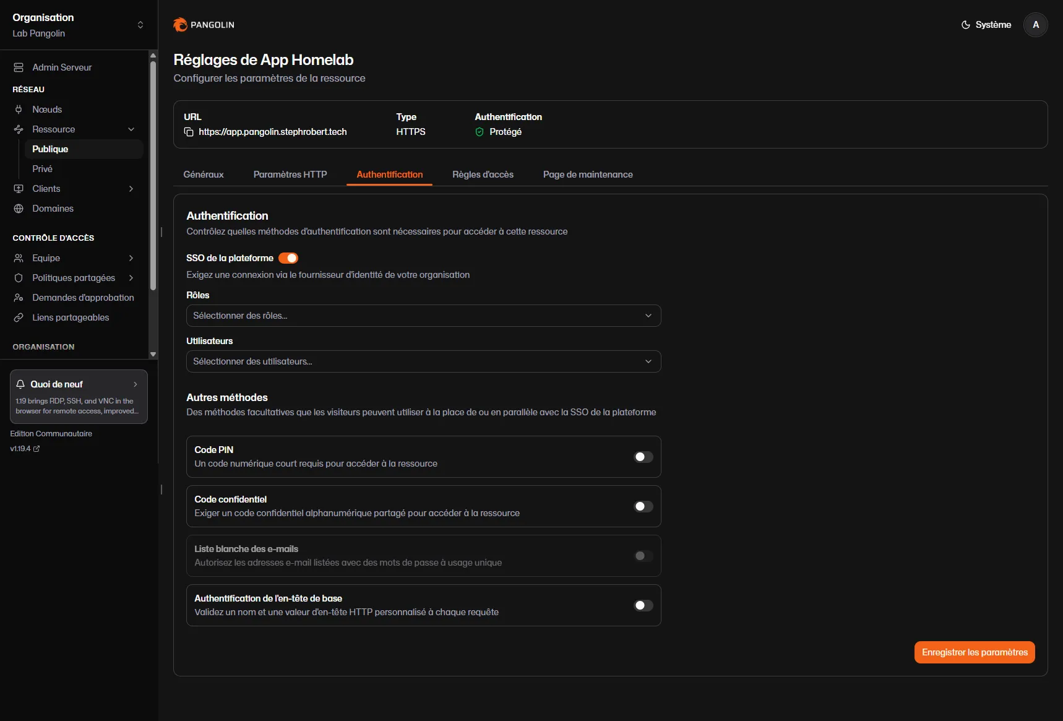The height and width of the screenshot is (721, 1063).
Task: Click the Ressource waypoints icon
Action: tap(19, 129)
